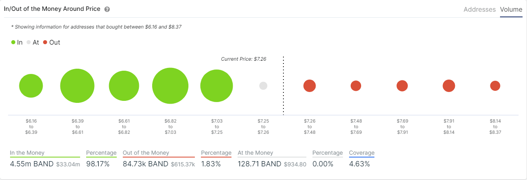Click the $6.16 to $6.39 green bubble

[x=31, y=86]
